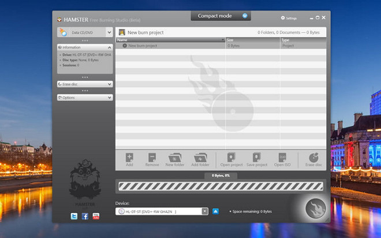Screen dimensions: 381x238
Task: Click the New burn project title
Action: [x=145, y=32]
